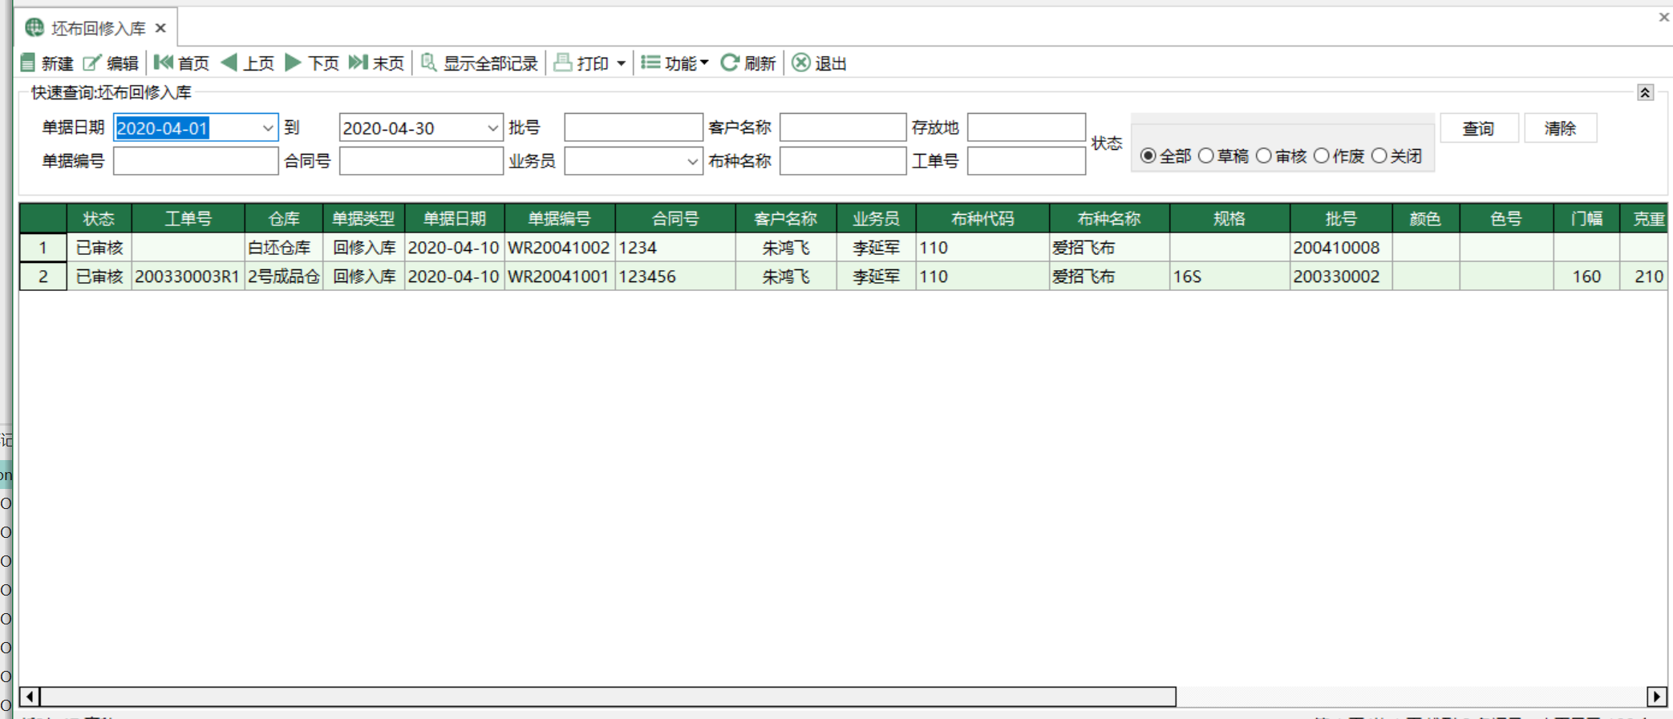
Task: Click the 打印 print icon
Action: [563, 63]
